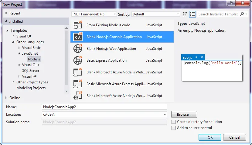The width and height of the screenshot is (252, 145).
Task: Enable Create directory for solution
Action: click(x=174, y=122)
